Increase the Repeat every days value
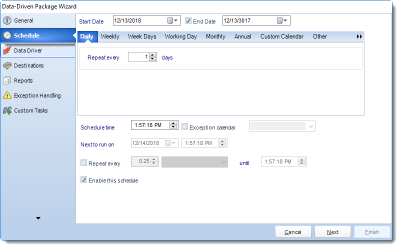400x248 pixels. 152,55
